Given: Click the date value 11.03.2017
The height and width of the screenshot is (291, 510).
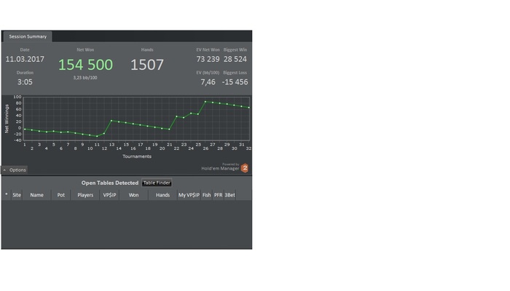Looking at the screenshot, I should (x=25, y=59).
